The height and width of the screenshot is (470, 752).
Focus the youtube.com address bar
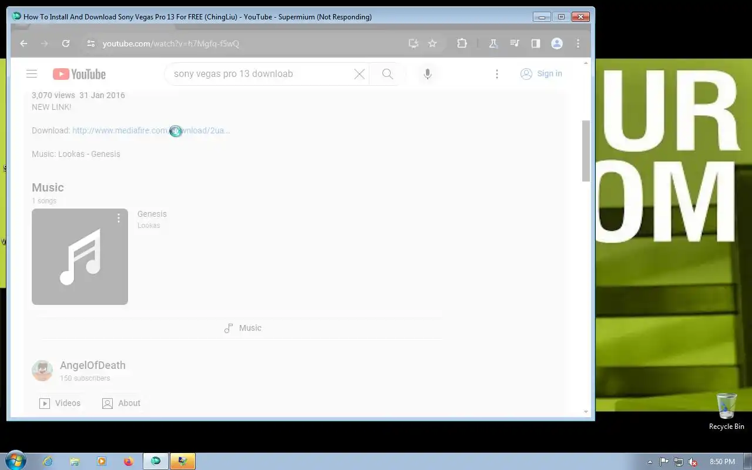pos(247,43)
